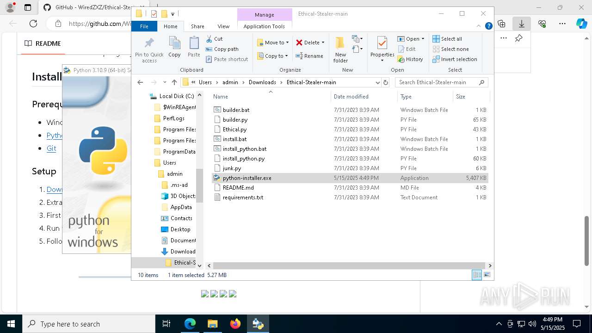Click Downloads in address breadcrumb
Viewport: 592px width, 333px height.
coord(262,82)
